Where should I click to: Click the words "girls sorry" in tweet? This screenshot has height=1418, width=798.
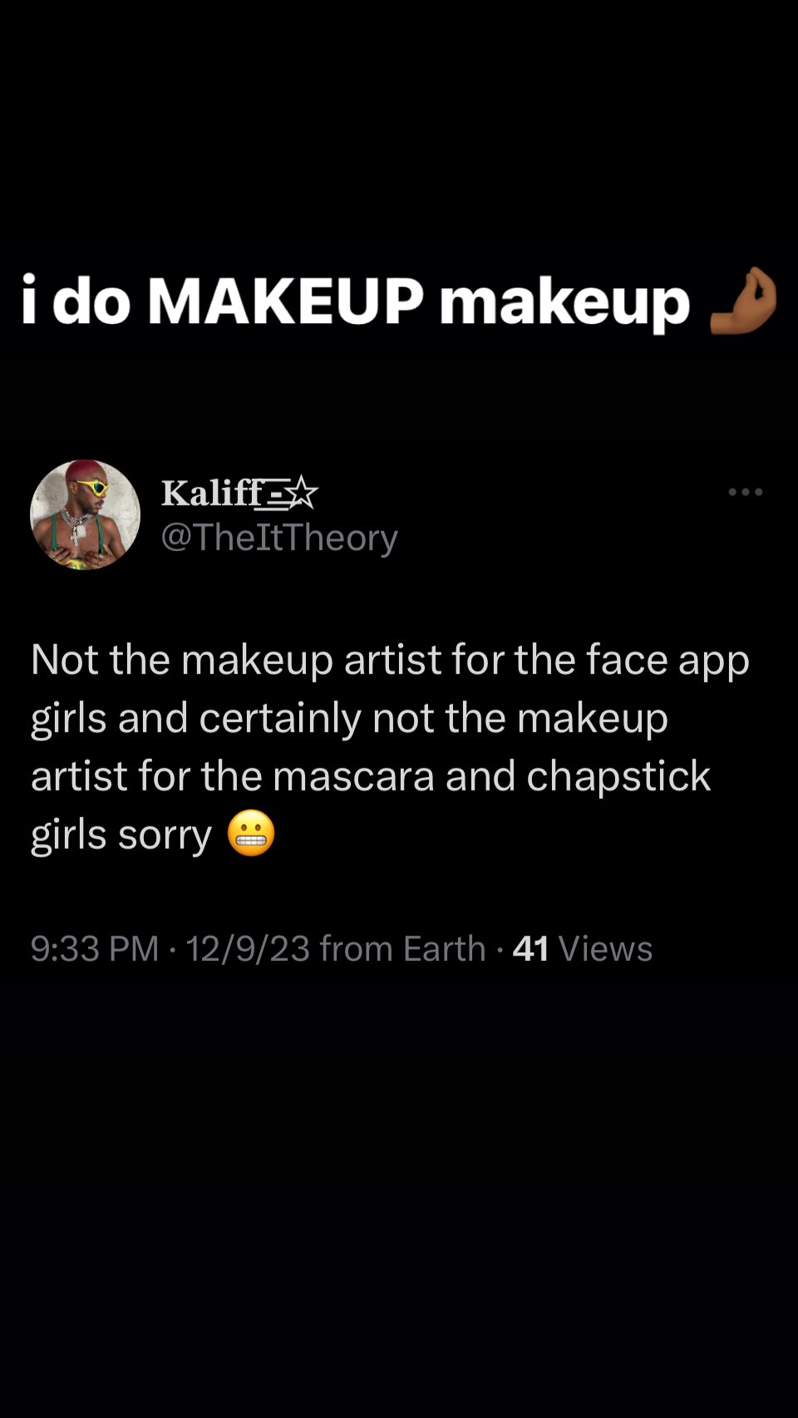pos(121,835)
